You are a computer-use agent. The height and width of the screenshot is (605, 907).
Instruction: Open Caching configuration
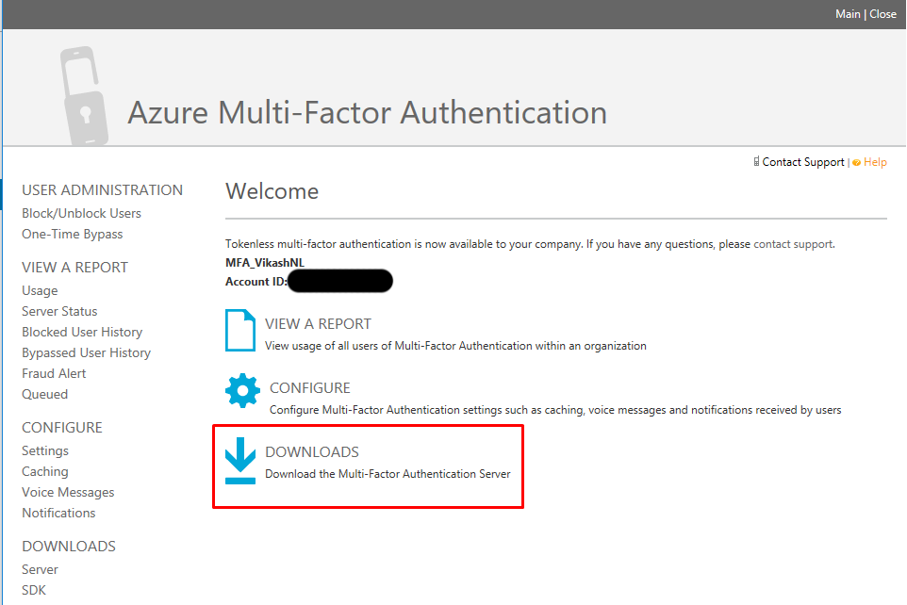(x=45, y=471)
